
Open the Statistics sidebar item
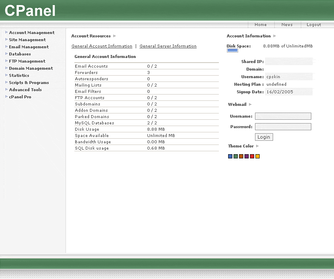tap(19, 76)
